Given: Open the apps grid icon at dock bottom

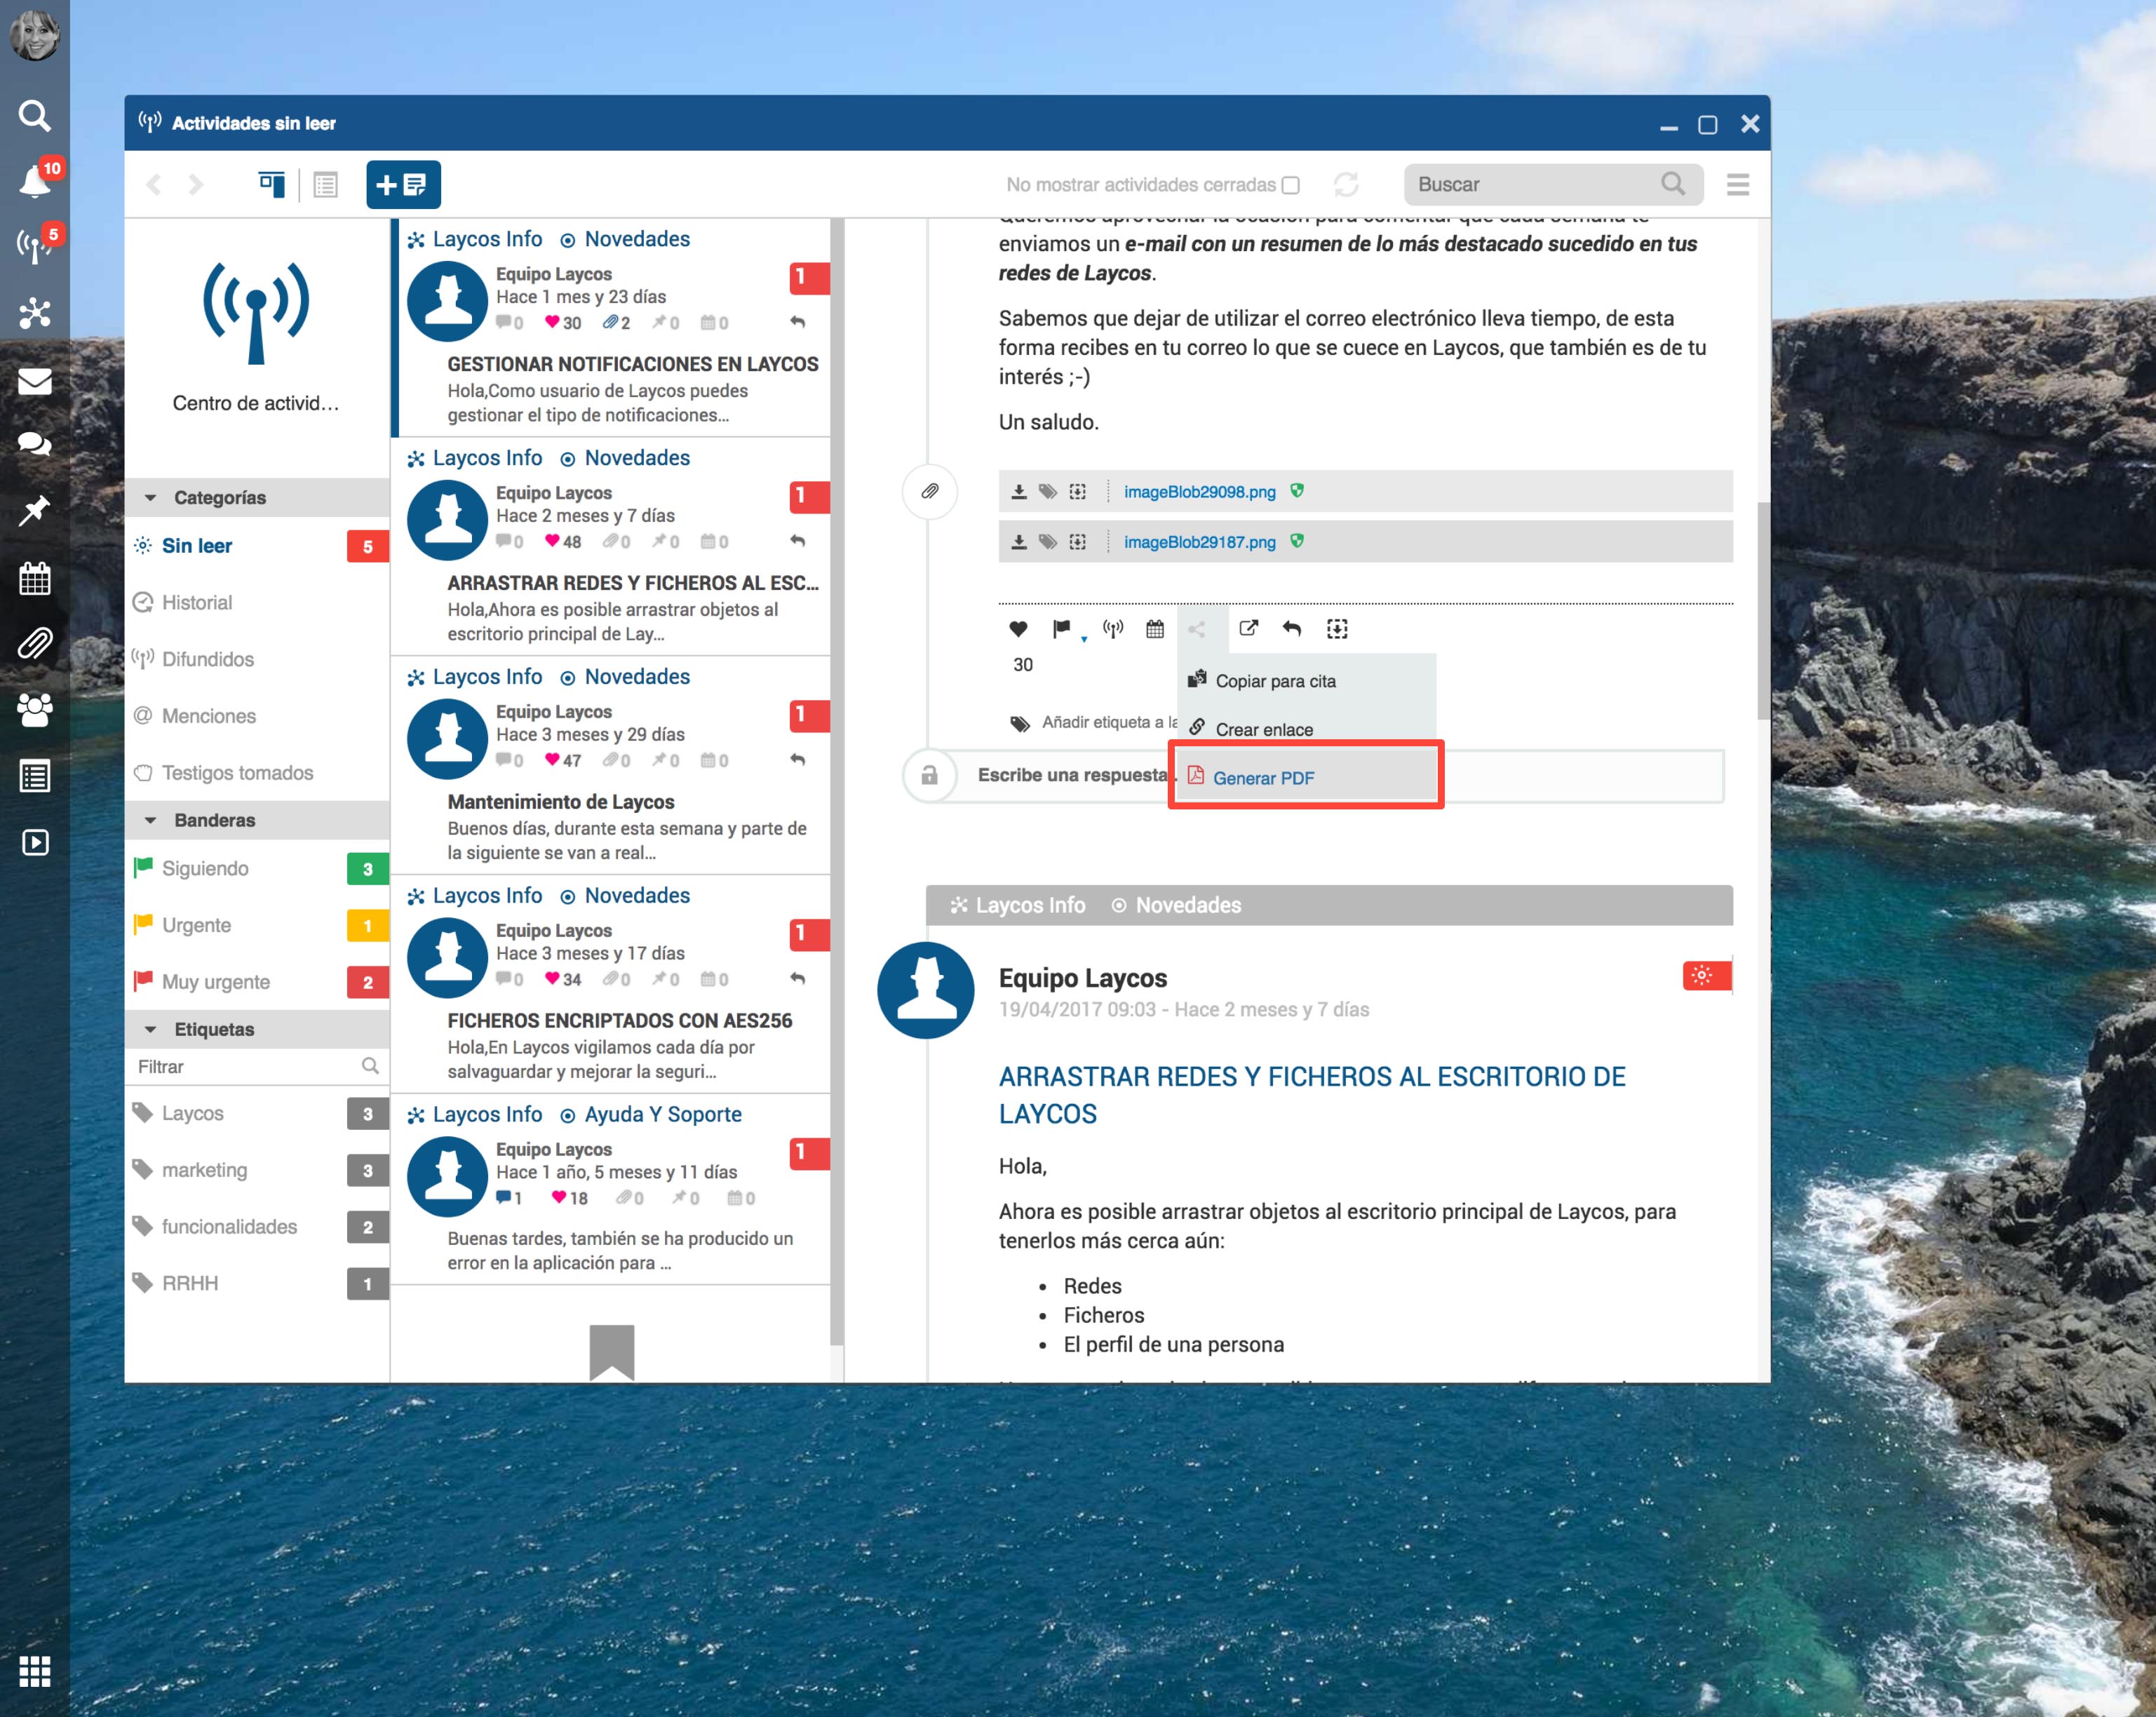Looking at the screenshot, I should tap(34, 1671).
